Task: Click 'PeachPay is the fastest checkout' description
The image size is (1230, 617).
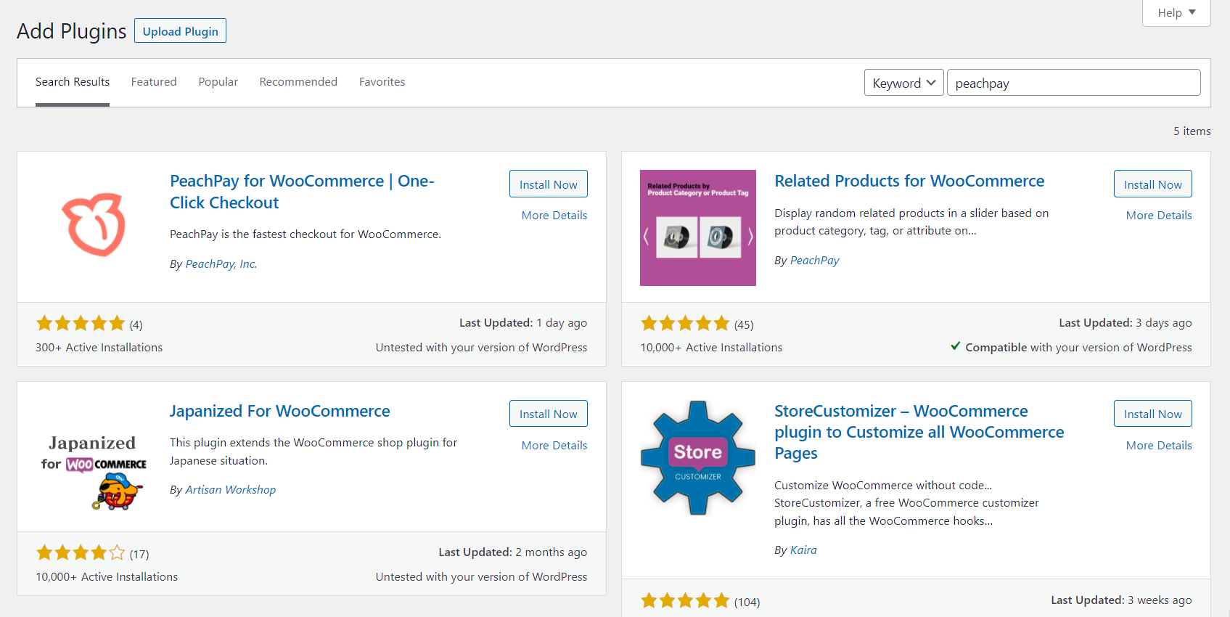Action: coord(306,234)
